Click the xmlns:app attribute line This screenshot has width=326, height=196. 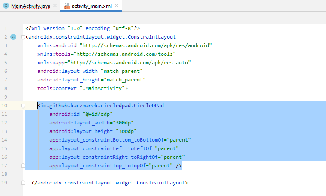click(114, 63)
